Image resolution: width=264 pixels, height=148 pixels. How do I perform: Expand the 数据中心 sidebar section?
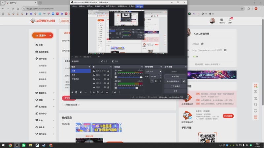coord(53,93)
